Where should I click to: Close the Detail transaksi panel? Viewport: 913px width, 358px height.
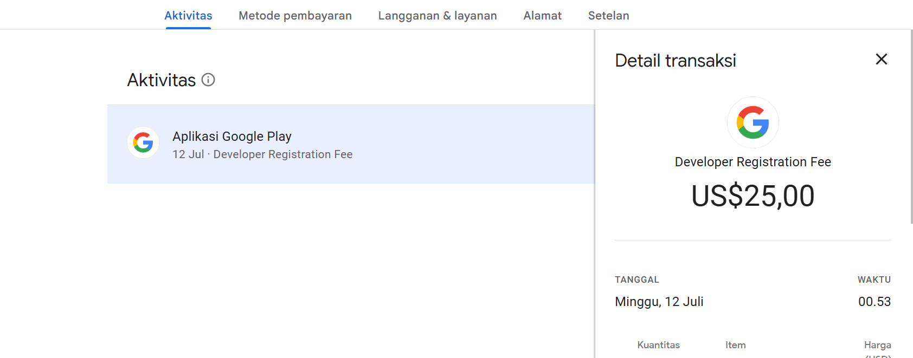point(882,59)
